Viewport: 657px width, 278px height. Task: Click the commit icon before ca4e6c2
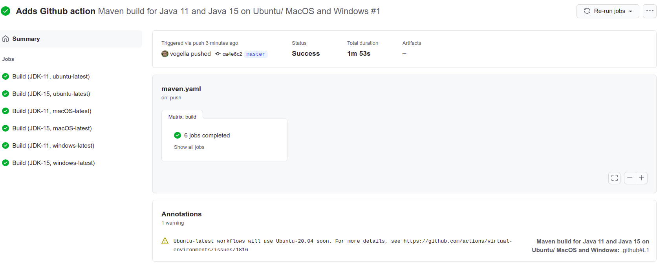218,54
